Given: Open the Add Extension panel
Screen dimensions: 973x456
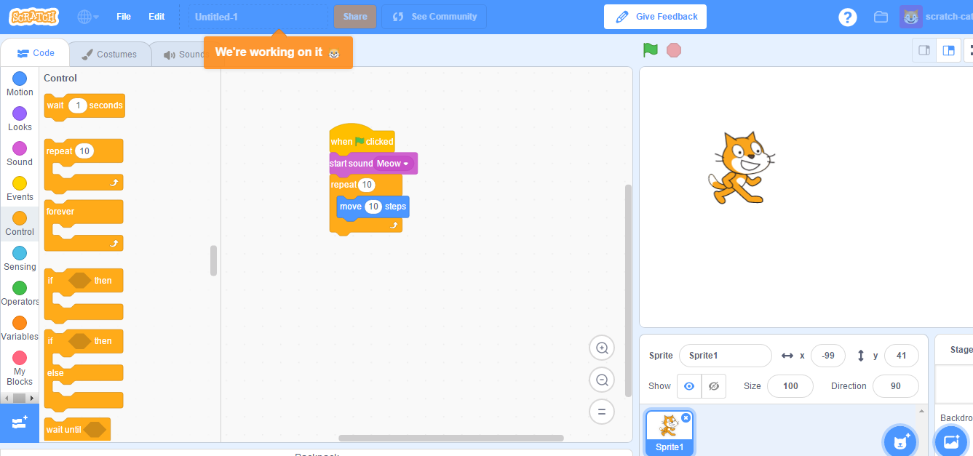Looking at the screenshot, I should 20,422.
